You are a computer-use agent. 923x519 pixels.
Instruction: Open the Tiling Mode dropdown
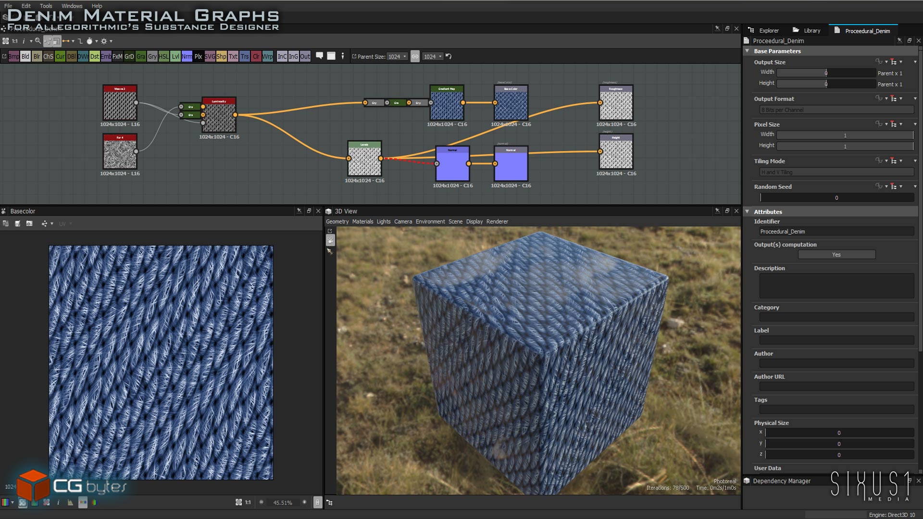point(836,172)
